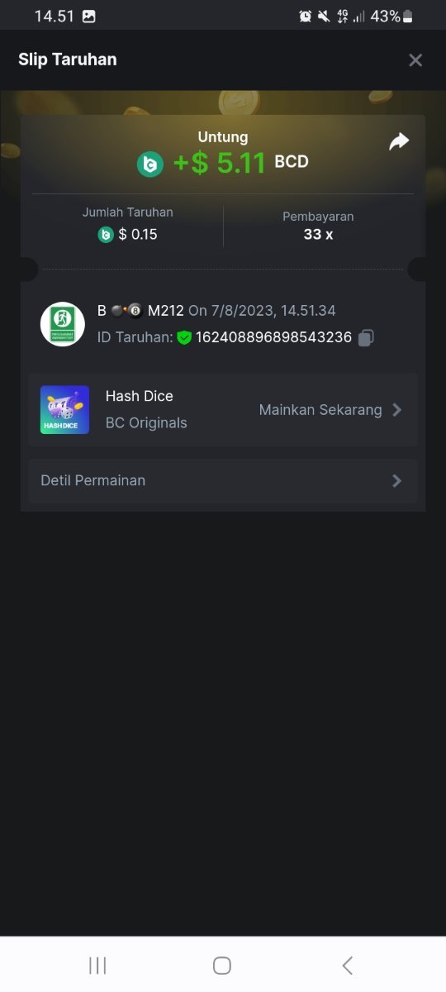Tap the Android back button

click(x=348, y=966)
